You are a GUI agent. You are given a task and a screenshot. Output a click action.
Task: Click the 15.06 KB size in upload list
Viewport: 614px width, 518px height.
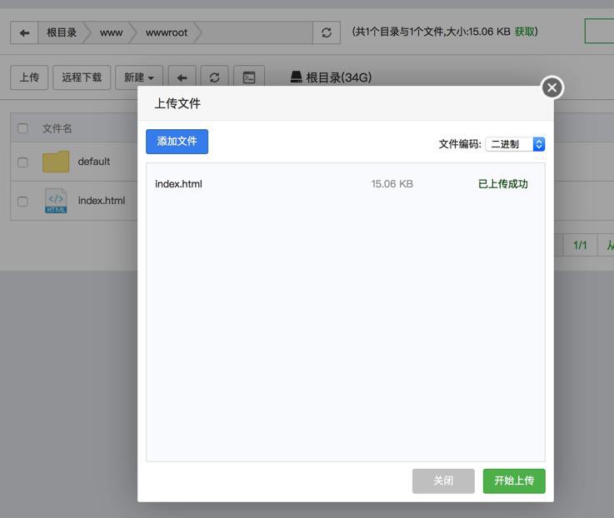(x=392, y=183)
